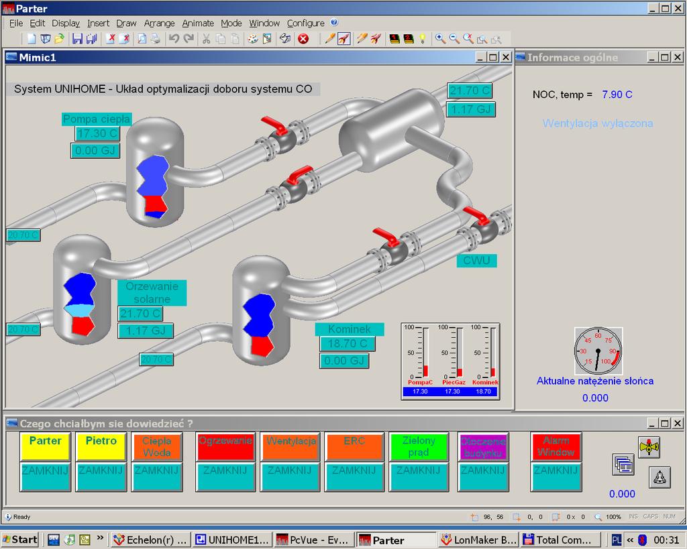Switch to Echelon(r) taskbar window

151,540
